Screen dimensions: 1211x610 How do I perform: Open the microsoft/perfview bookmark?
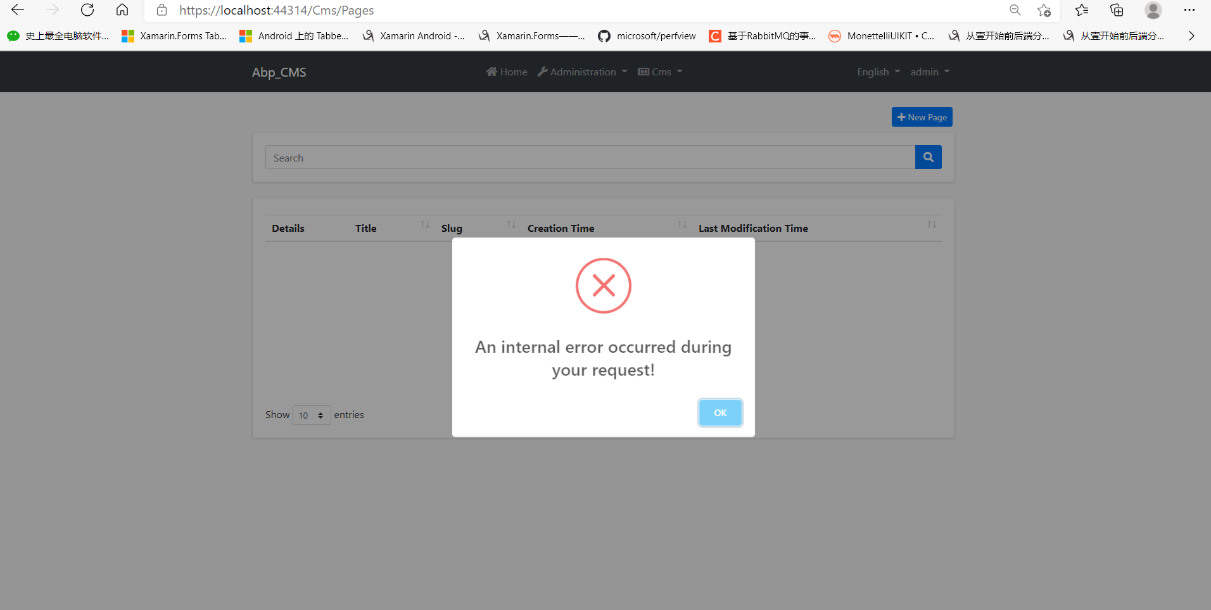(x=646, y=36)
